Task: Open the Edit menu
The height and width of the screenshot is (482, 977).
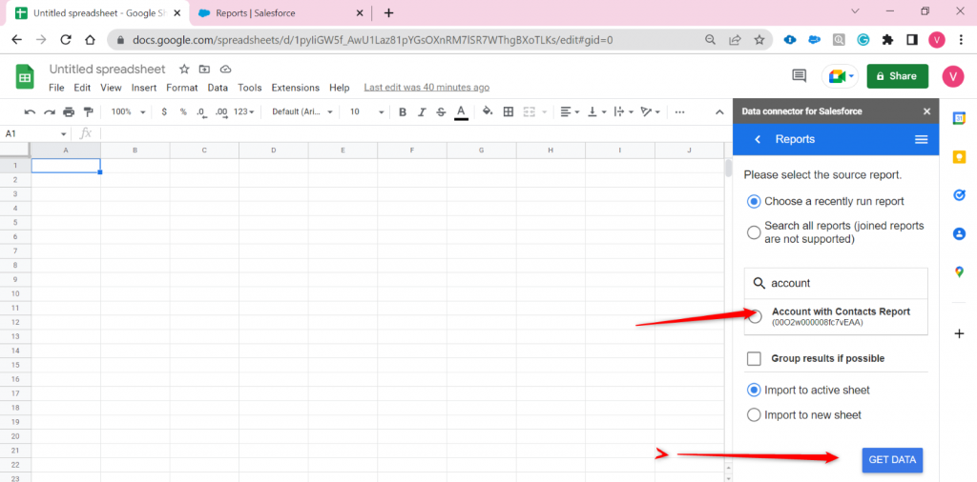Action: pyautogui.click(x=82, y=88)
